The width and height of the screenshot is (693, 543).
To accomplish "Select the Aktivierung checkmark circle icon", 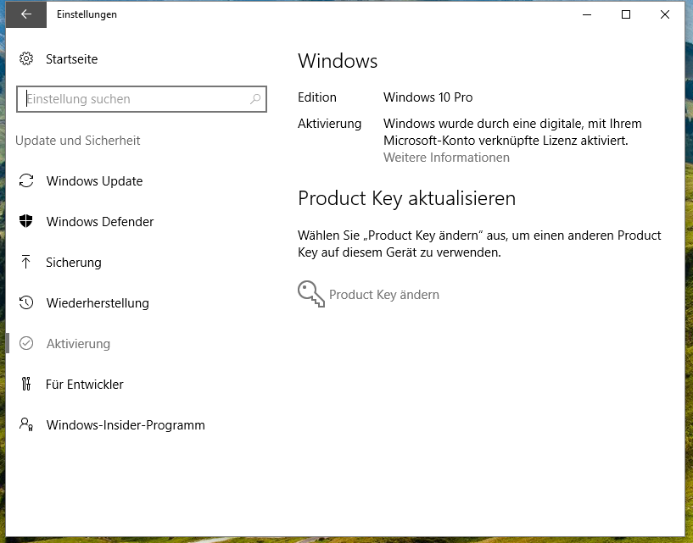I will 26,343.
